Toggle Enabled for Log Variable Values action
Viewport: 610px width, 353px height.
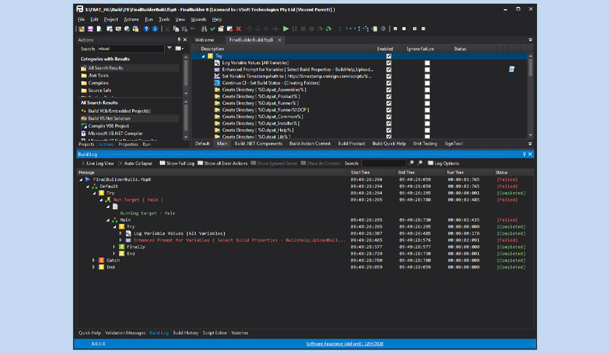click(389, 63)
